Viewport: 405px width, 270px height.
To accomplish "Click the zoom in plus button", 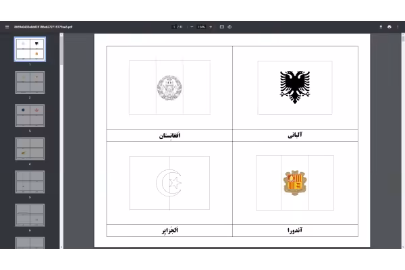I will [211, 27].
